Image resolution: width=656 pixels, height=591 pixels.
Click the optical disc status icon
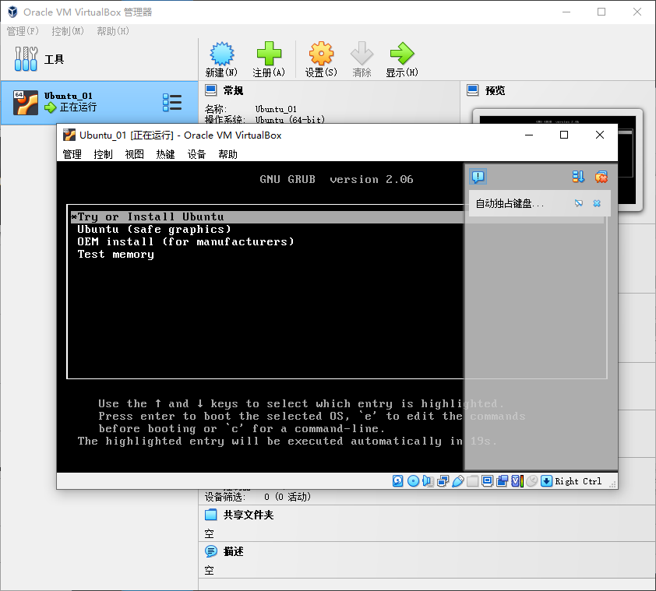413,481
